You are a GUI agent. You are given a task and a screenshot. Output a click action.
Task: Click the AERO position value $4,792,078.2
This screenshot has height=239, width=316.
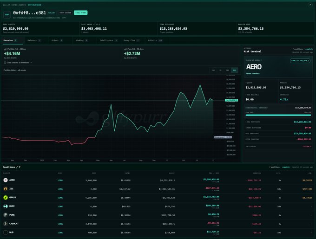click(x=167, y=180)
